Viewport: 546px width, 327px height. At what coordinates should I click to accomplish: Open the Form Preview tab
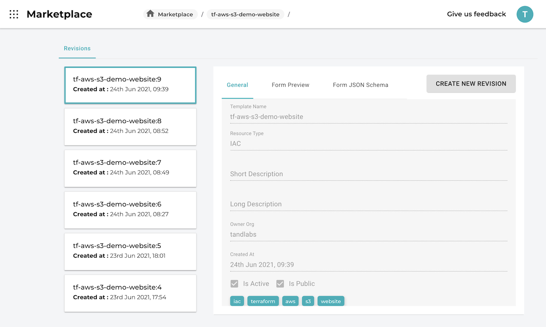pyautogui.click(x=291, y=85)
